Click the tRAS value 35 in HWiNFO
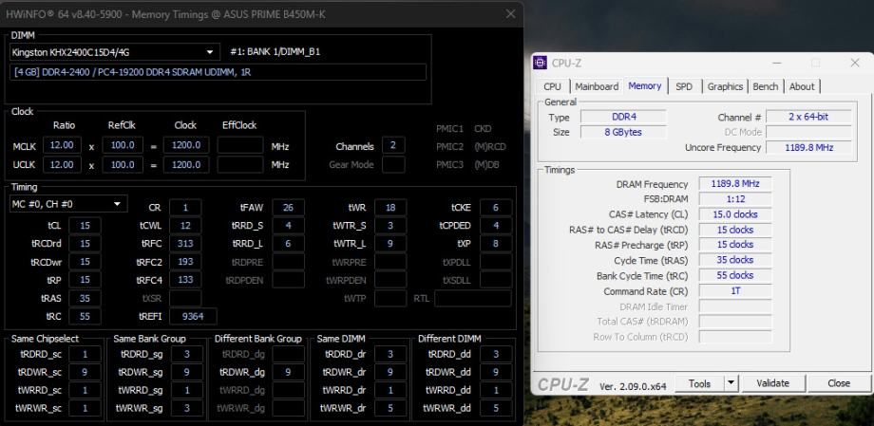This screenshot has height=426, width=874. coord(85,299)
